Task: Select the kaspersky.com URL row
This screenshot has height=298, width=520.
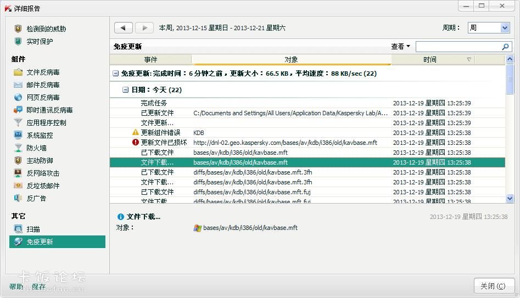Action: (307, 143)
